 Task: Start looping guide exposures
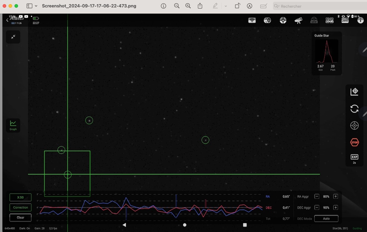point(354,109)
